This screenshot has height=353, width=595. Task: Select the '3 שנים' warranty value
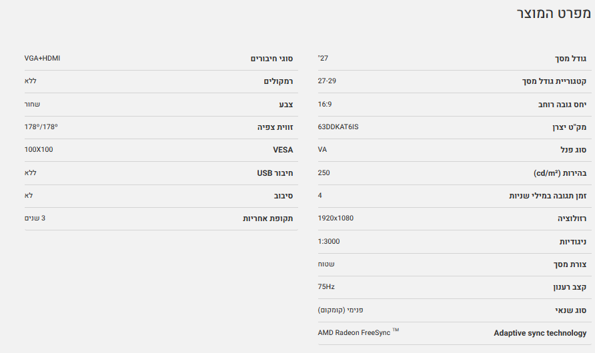tap(35, 218)
